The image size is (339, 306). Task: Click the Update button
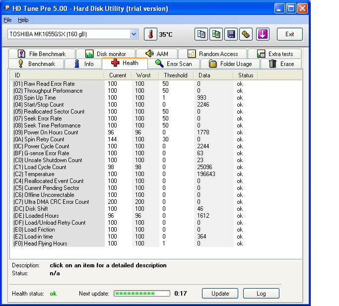[220, 294]
